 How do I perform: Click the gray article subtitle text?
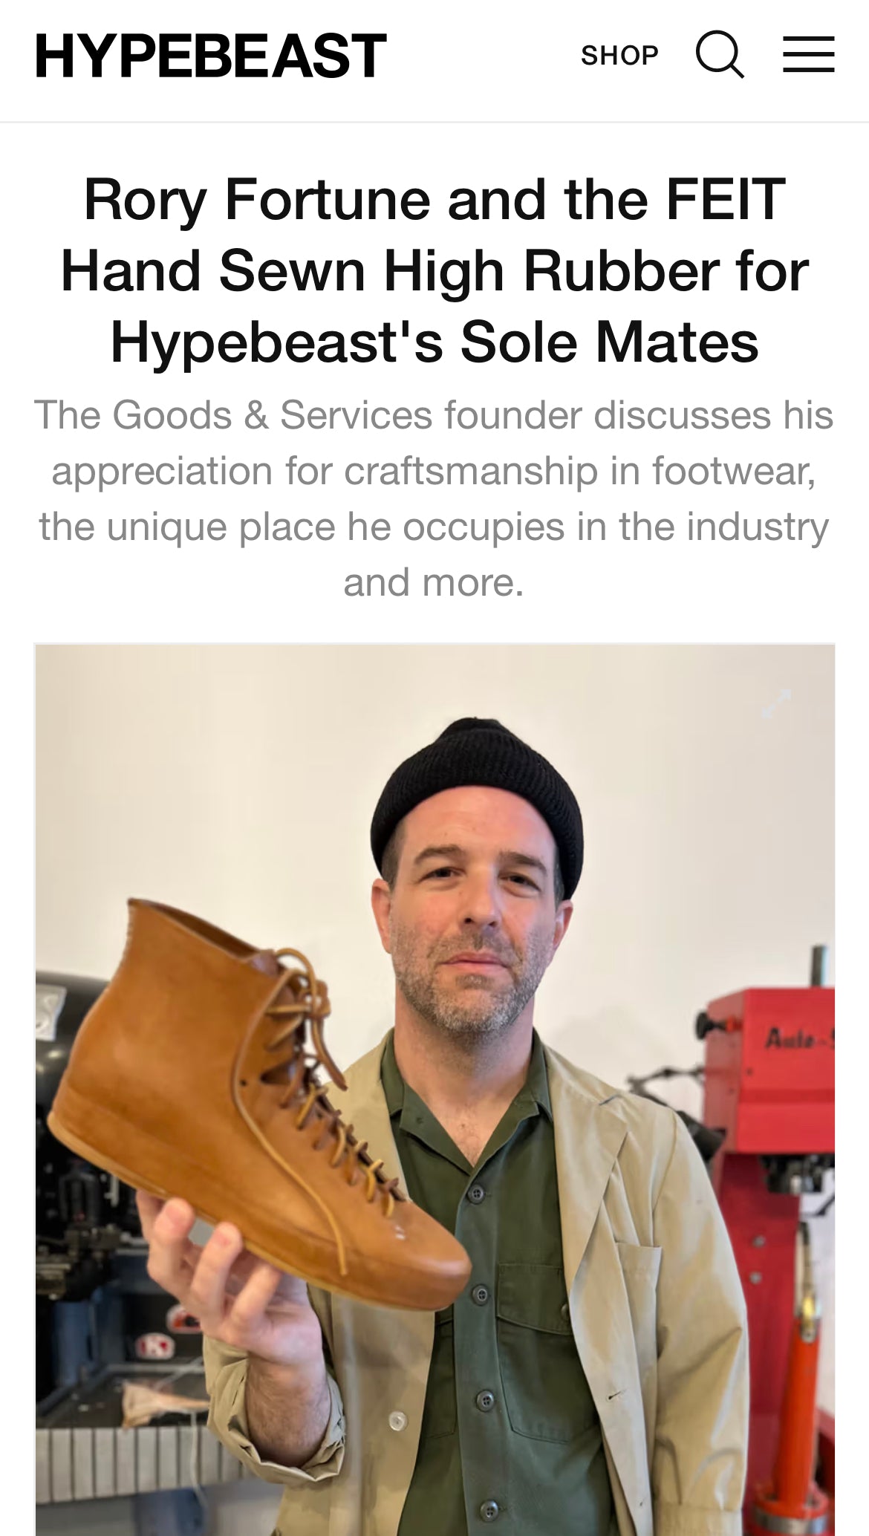click(x=434, y=498)
